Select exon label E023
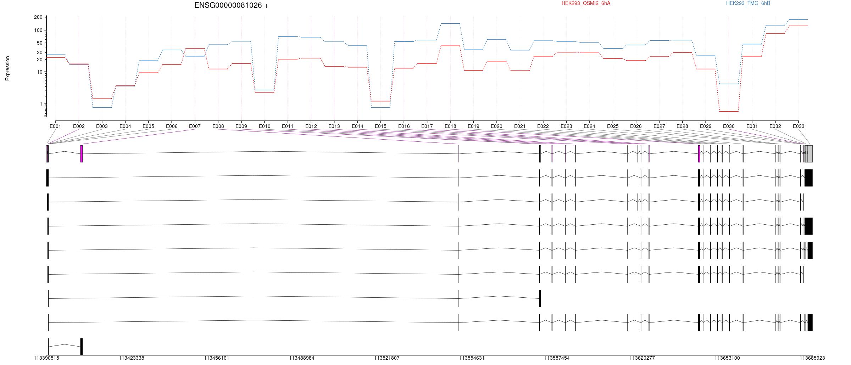851x365 pixels. point(566,126)
